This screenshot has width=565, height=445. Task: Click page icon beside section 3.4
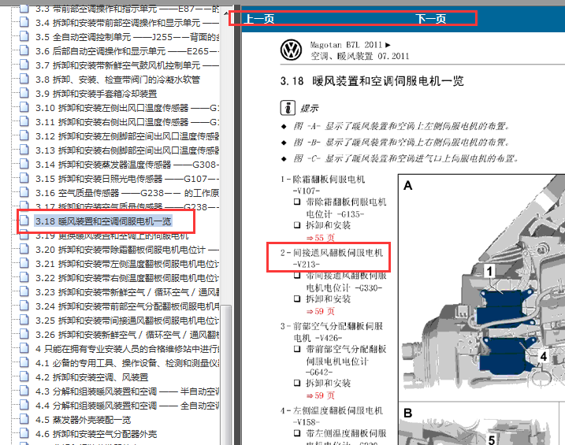click(24, 22)
